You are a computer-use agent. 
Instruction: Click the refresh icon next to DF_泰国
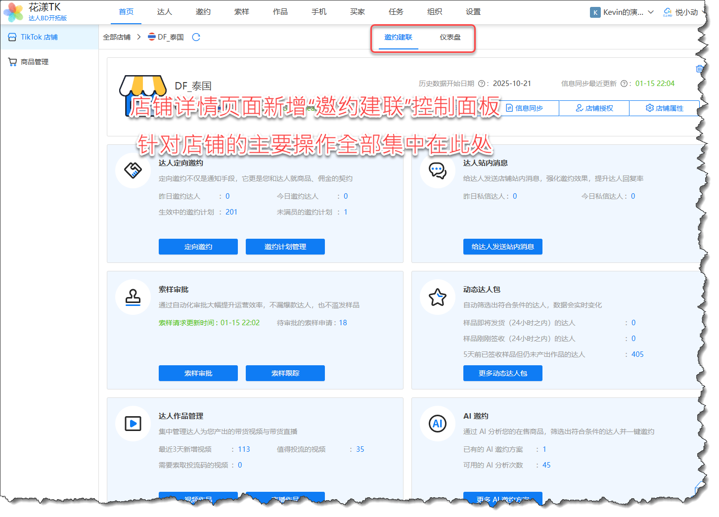[x=196, y=37]
